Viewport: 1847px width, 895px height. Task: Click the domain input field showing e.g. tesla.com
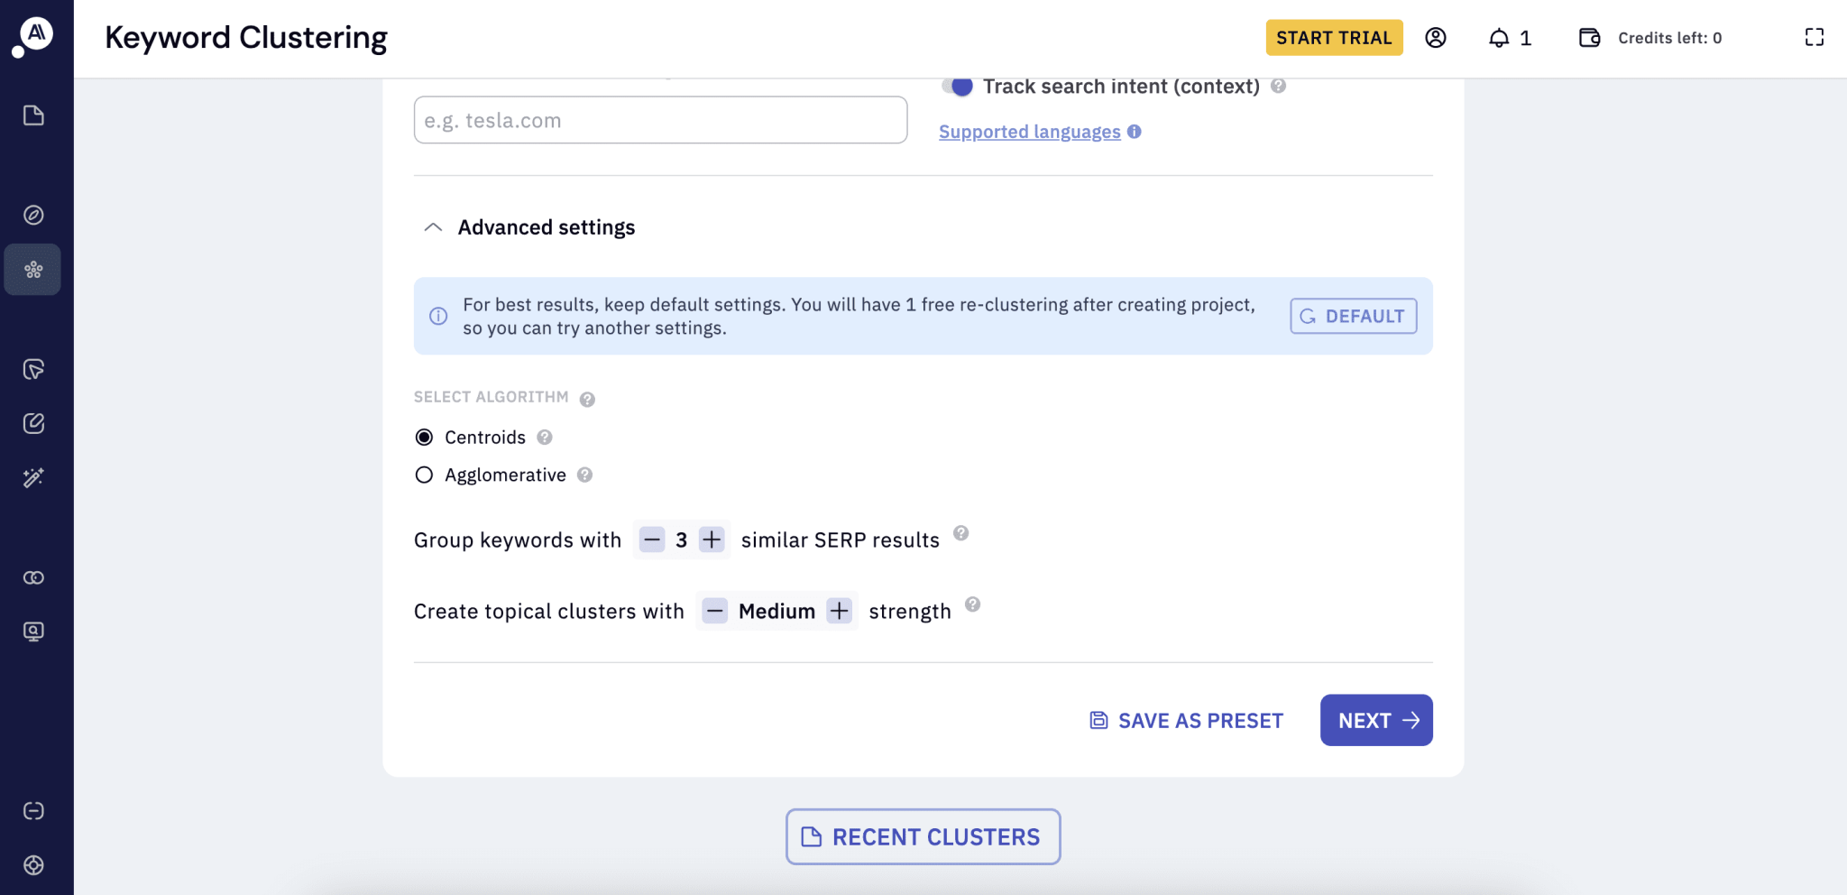[658, 119]
